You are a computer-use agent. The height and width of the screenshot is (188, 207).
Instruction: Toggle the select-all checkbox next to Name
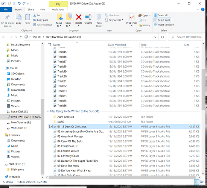point(49,45)
